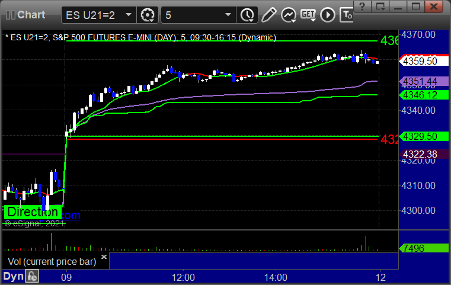451x285 pixels.
Task: Open the time template clock icon
Action: 247,15
